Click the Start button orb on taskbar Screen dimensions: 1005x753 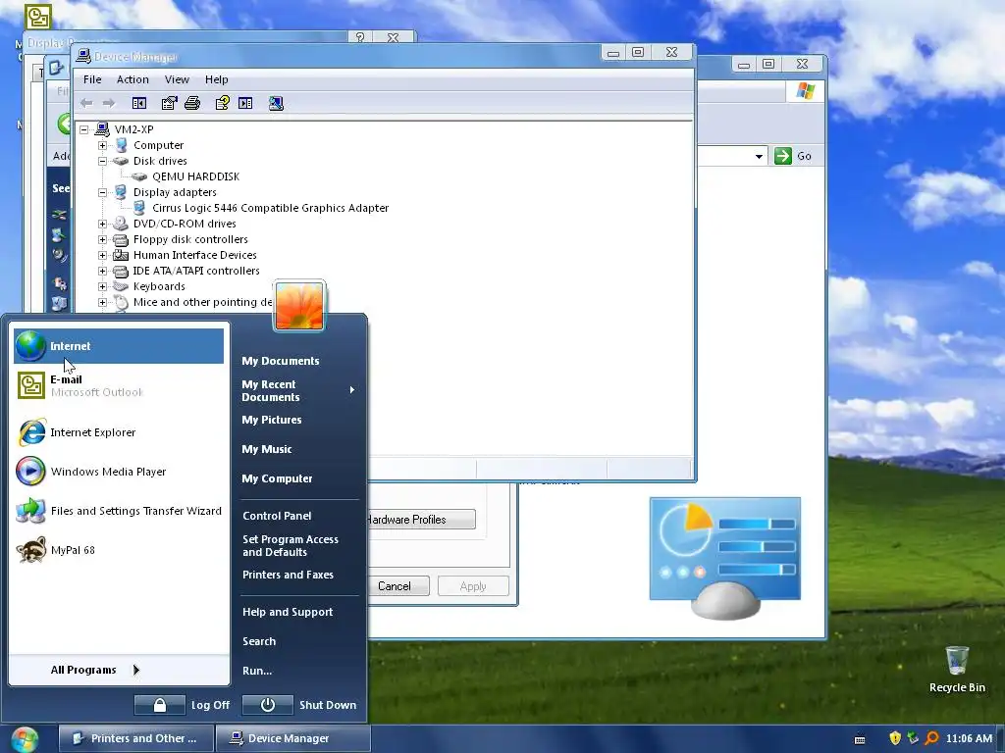click(25, 739)
